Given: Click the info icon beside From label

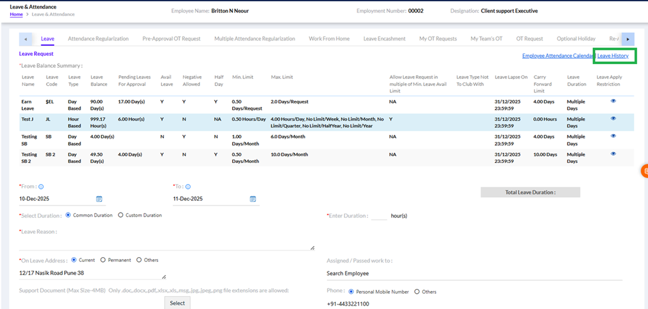Looking at the screenshot, I should tap(41, 187).
